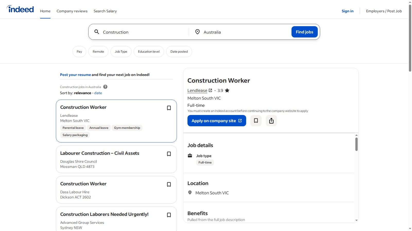Click the location pin in search bar
Image resolution: width=412 pixels, height=231 pixels.
pos(198,32)
